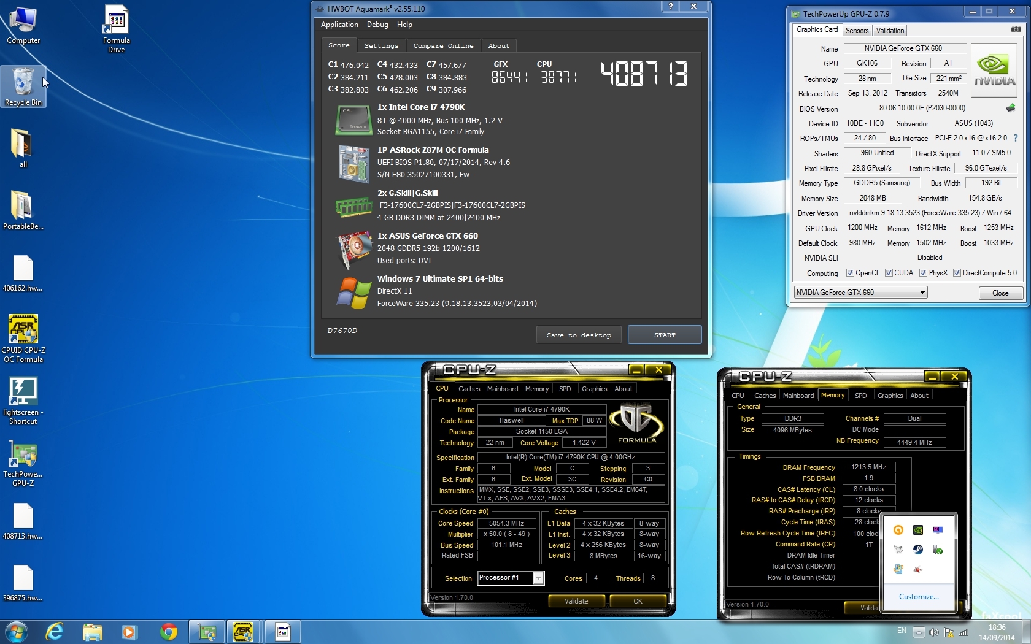
Task: Toggle the OpenCL checkbox in GPU-Z
Action: click(x=850, y=273)
